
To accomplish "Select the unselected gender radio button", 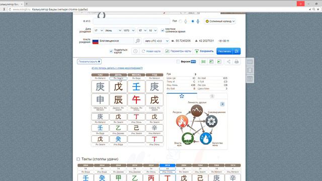I will [x=180, y=21].
